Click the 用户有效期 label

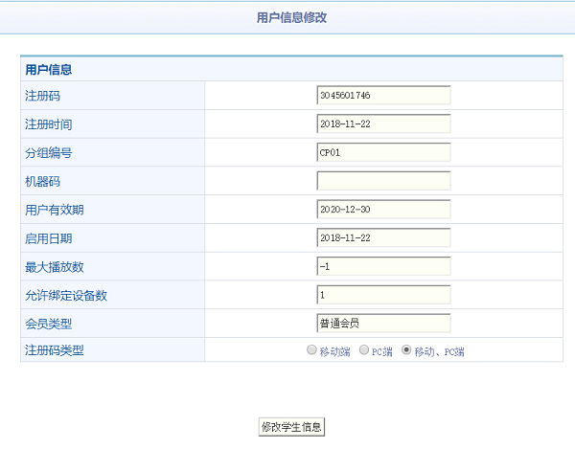55,210
